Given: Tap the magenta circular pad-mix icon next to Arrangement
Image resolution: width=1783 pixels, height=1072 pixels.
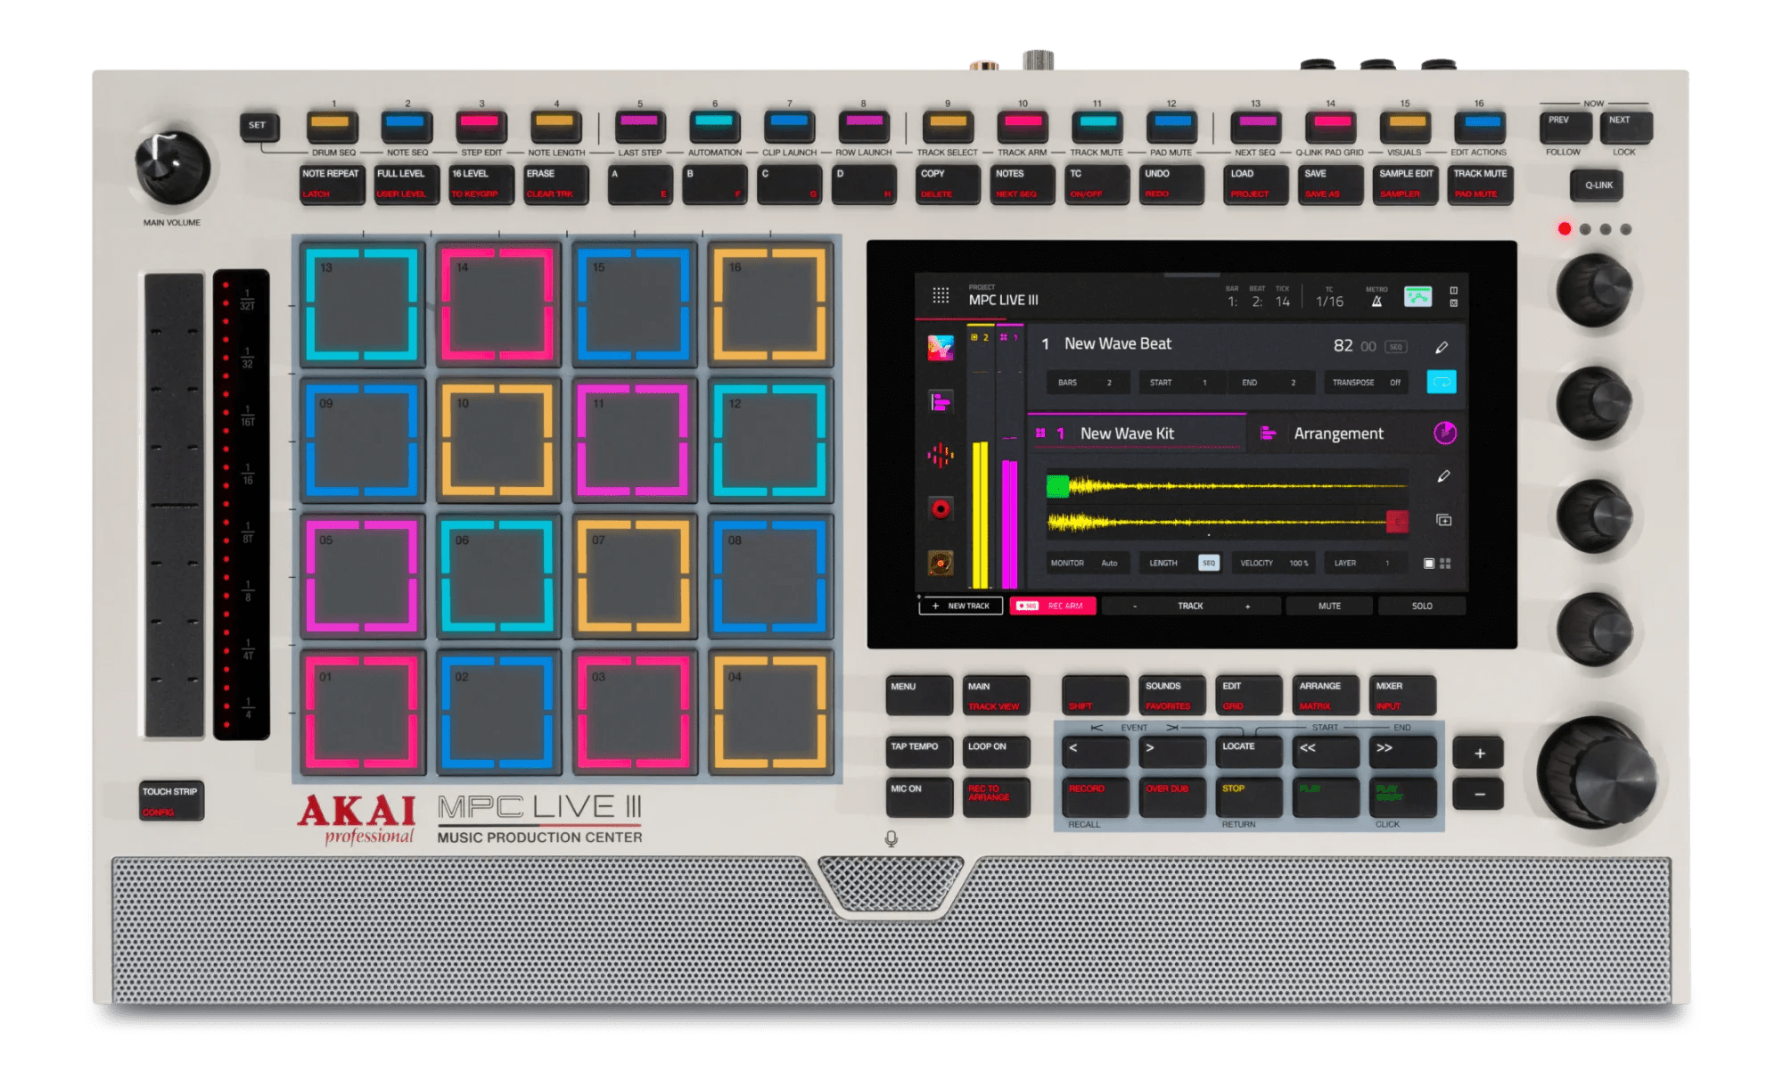Looking at the screenshot, I should (x=1445, y=433).
